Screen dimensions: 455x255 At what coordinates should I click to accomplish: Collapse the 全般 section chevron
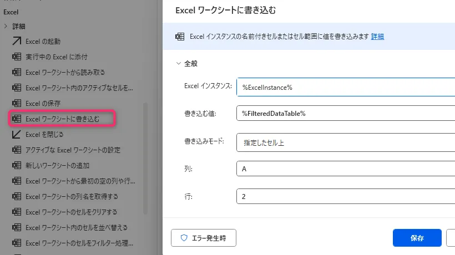click(178, 64)
